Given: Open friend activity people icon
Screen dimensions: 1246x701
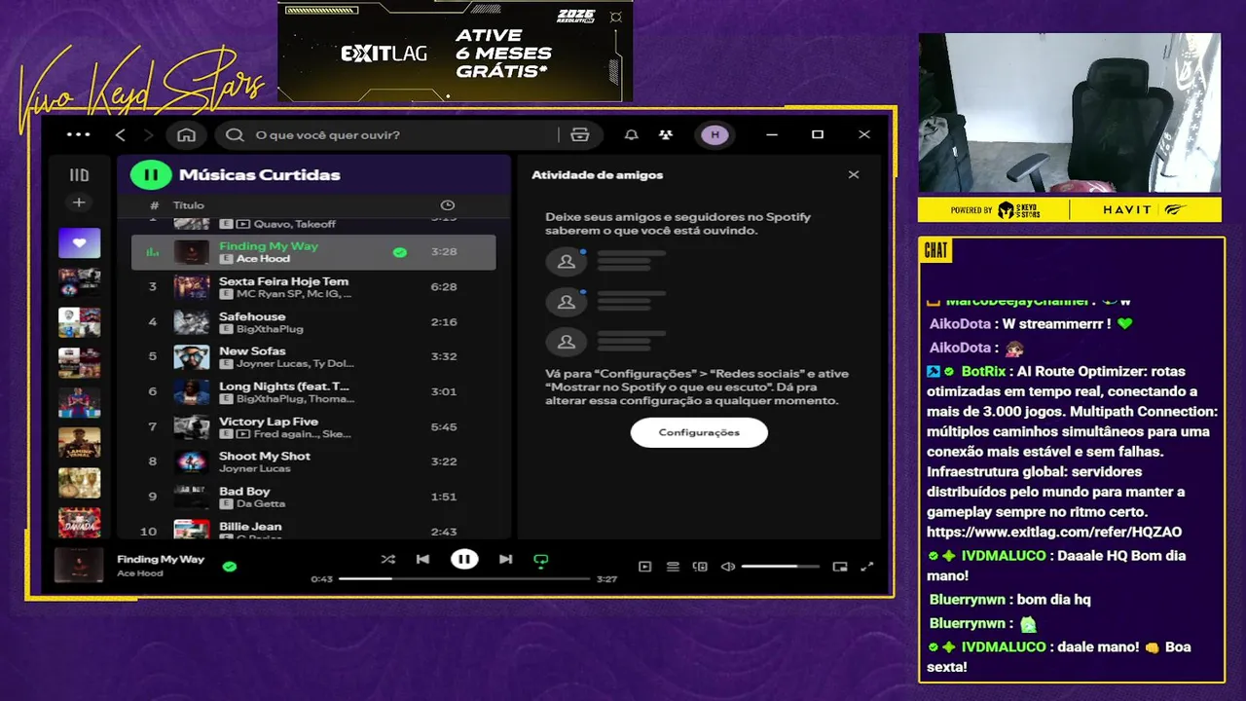Looking at the screenshot, I should tap(666, 134).
